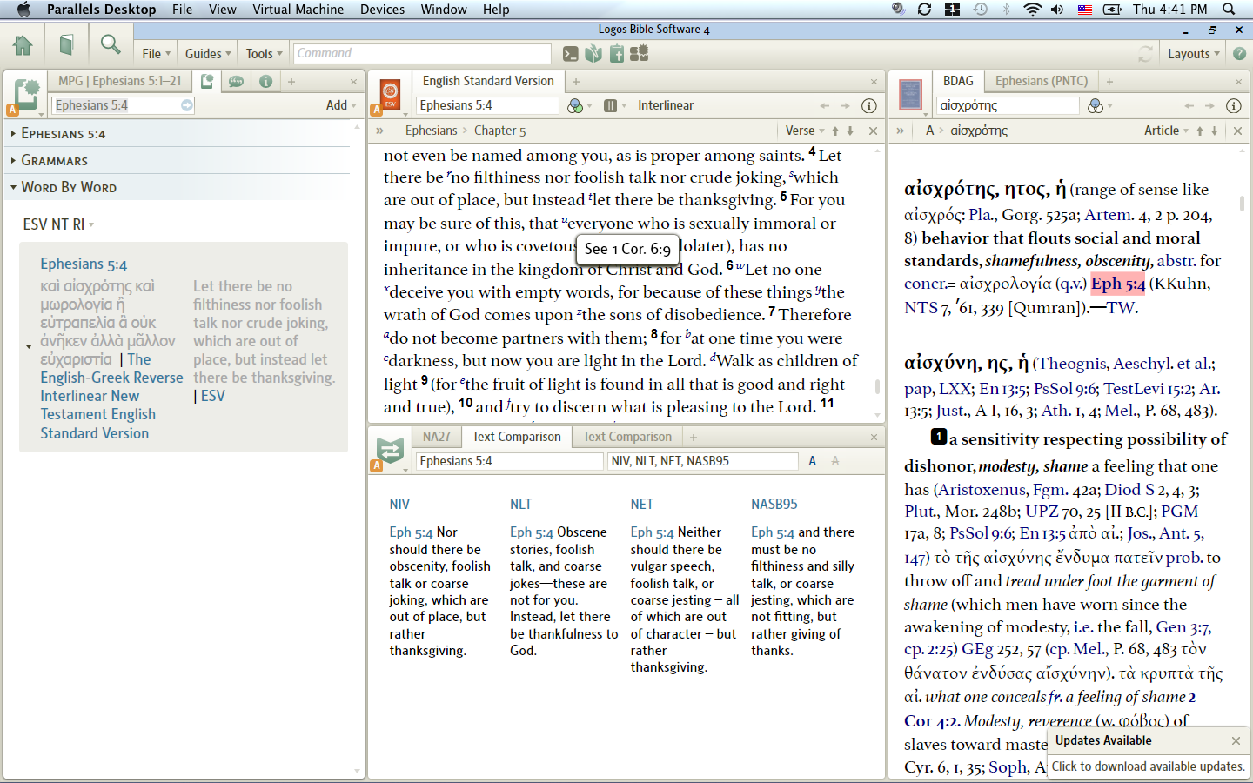Open the Virtual Machine menu
The image size is (1253, 783).
pyautogui.click(x=298, y=10)
